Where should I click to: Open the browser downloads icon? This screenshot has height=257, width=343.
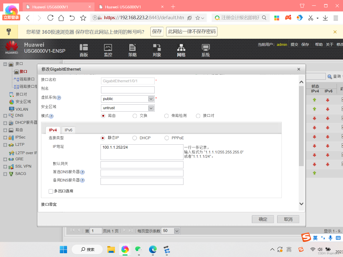point(325,18)
